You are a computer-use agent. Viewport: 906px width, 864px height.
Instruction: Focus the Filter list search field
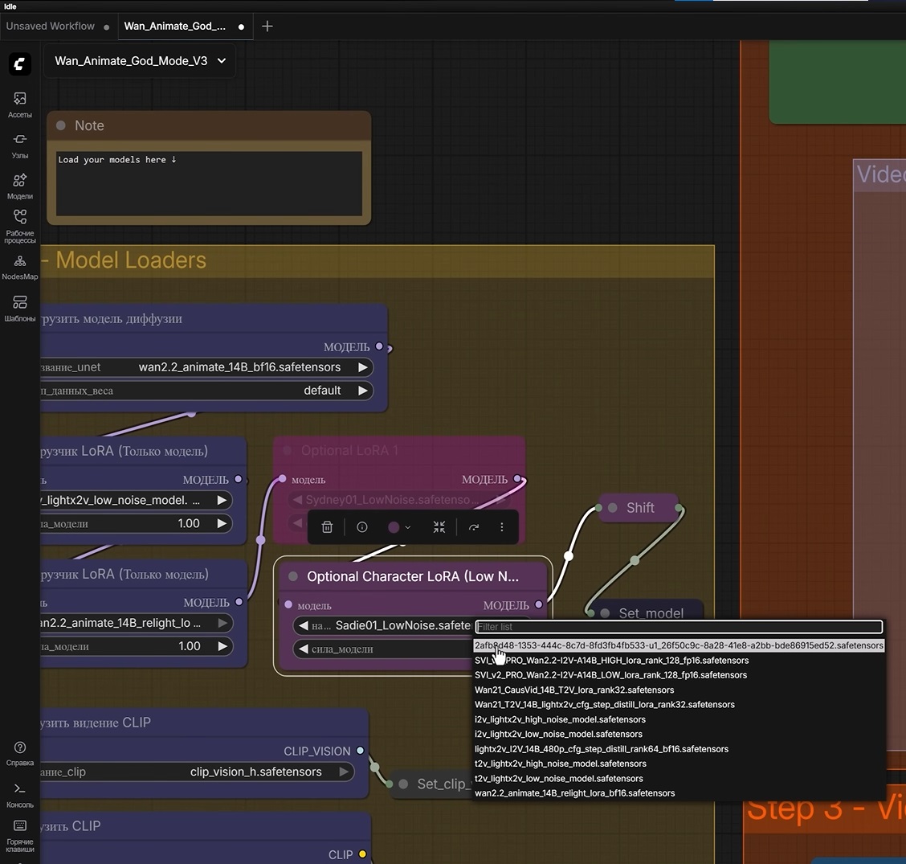point(679,626)
